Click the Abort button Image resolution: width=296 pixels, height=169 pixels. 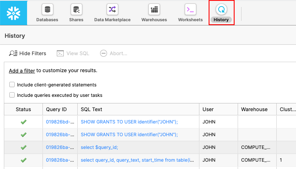[114, 53]
